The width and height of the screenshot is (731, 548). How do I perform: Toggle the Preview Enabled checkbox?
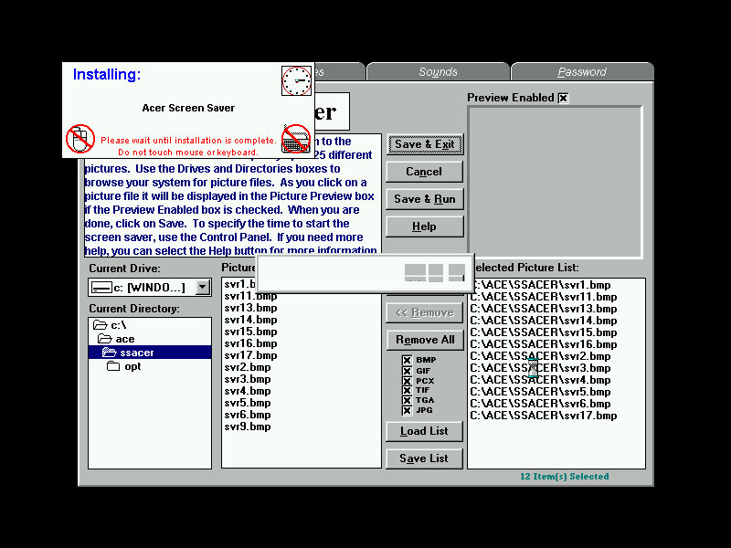click(563, 98)
